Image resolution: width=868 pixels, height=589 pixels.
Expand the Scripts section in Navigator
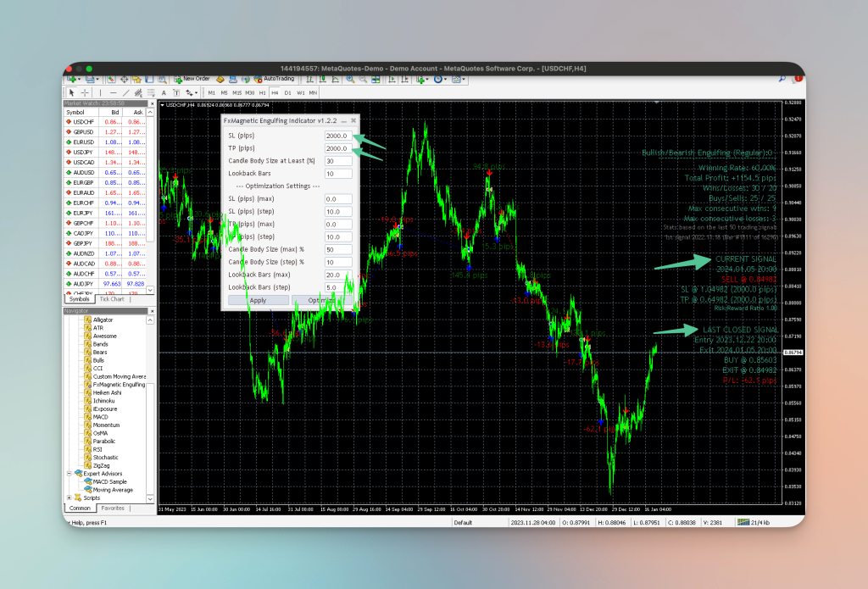69,497
